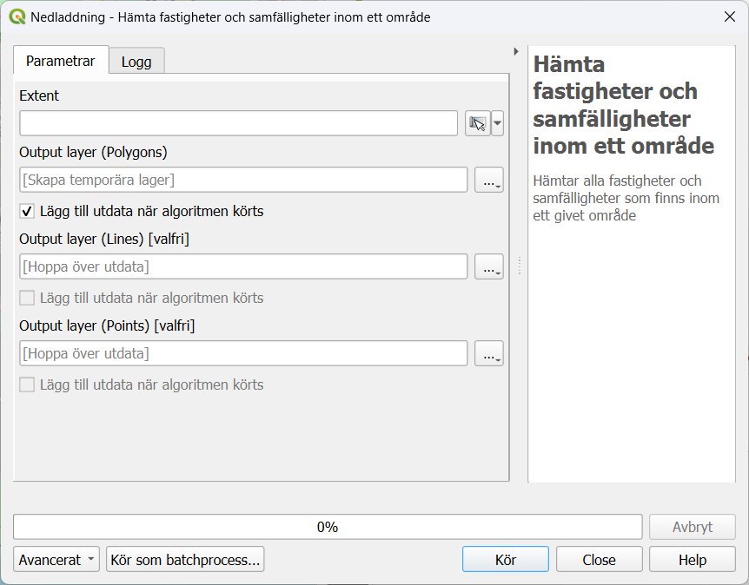The width and height of the screenshot is (749, 585).
Task: Uncheck add output checkbox for Polygons
Action: click(27, 211)
